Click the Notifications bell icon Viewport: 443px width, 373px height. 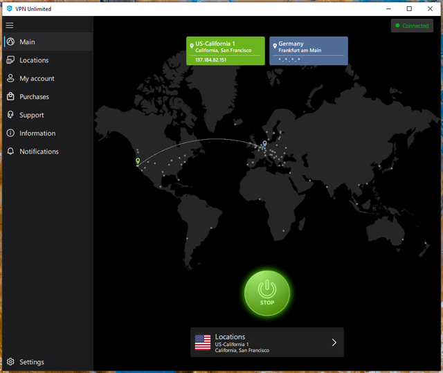pos(10,152)
